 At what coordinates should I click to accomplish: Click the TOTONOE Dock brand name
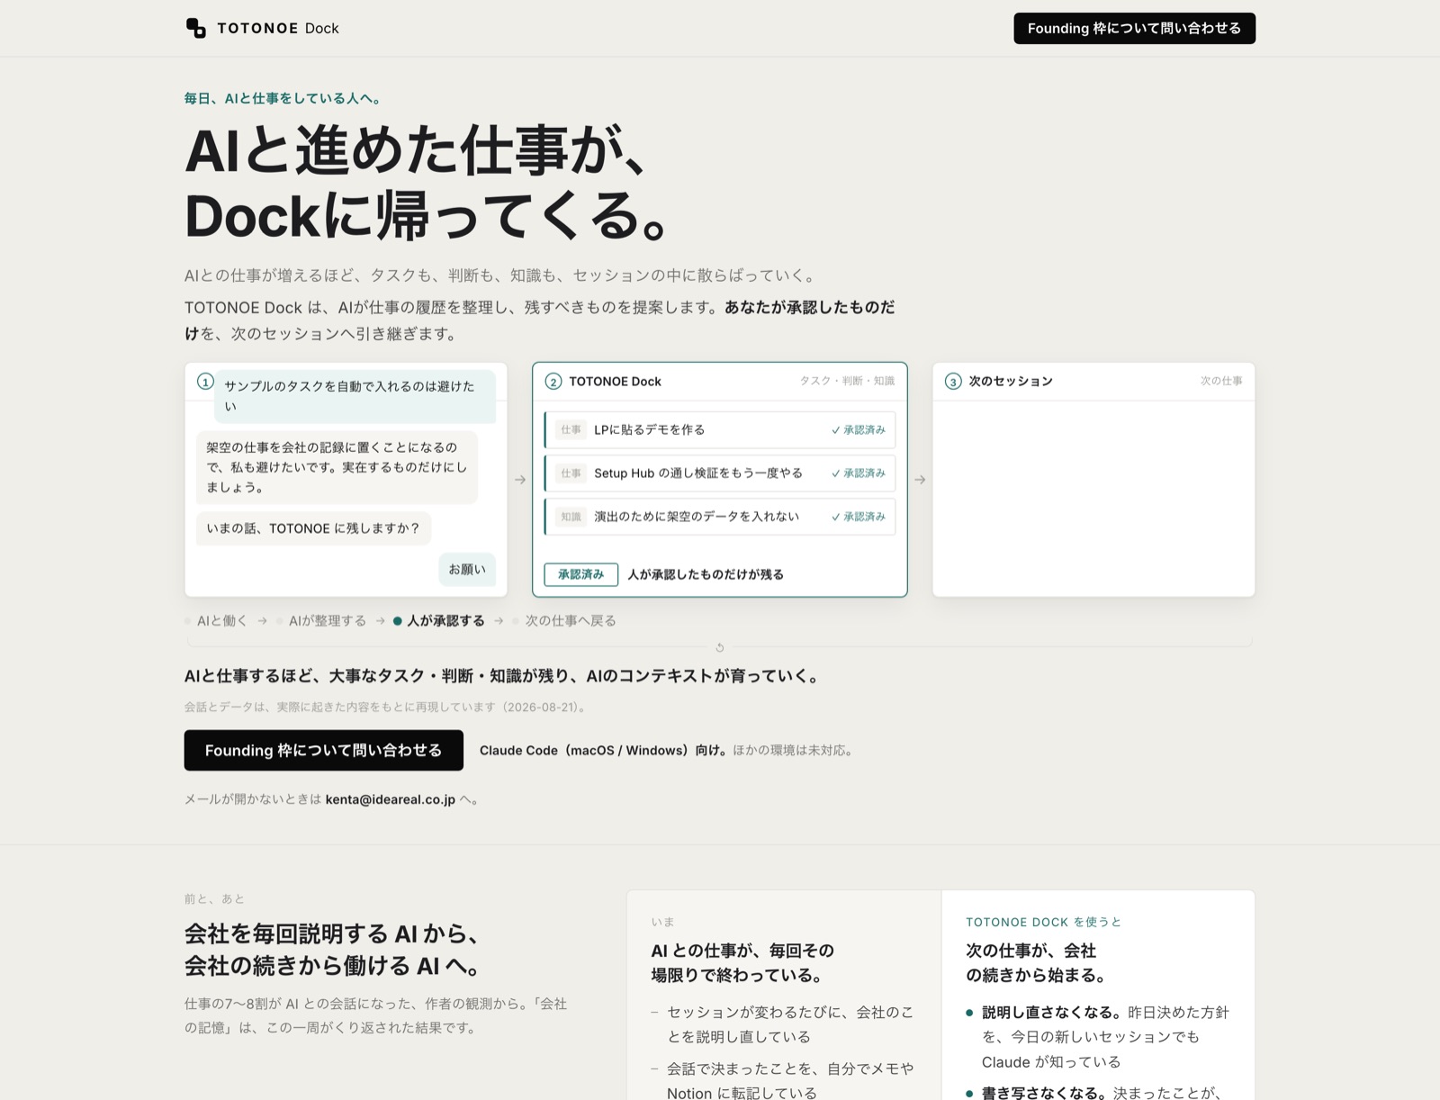pos(278,28)
